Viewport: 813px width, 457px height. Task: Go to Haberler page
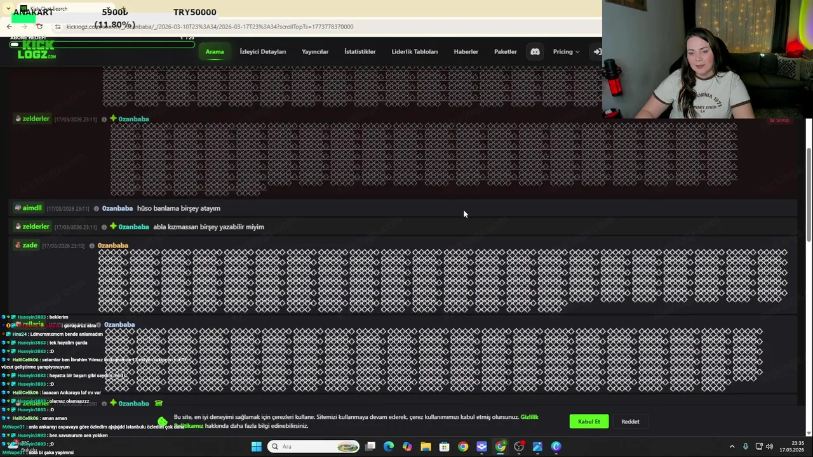pyautogui.click(x=466, y=51)
